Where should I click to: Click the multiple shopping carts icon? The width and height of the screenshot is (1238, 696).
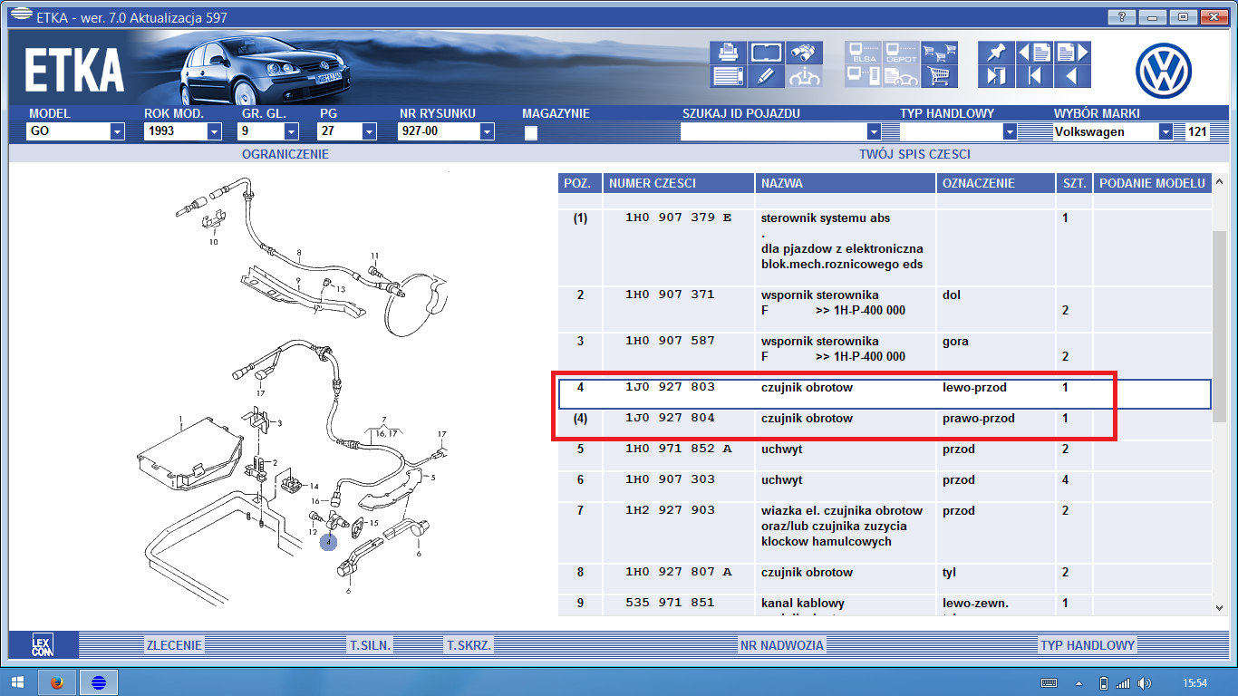click(940, 53)
